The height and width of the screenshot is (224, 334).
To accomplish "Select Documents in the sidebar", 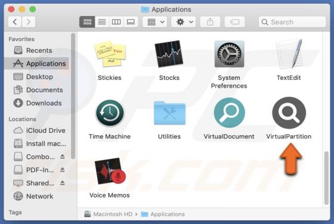I will [36, 90].
